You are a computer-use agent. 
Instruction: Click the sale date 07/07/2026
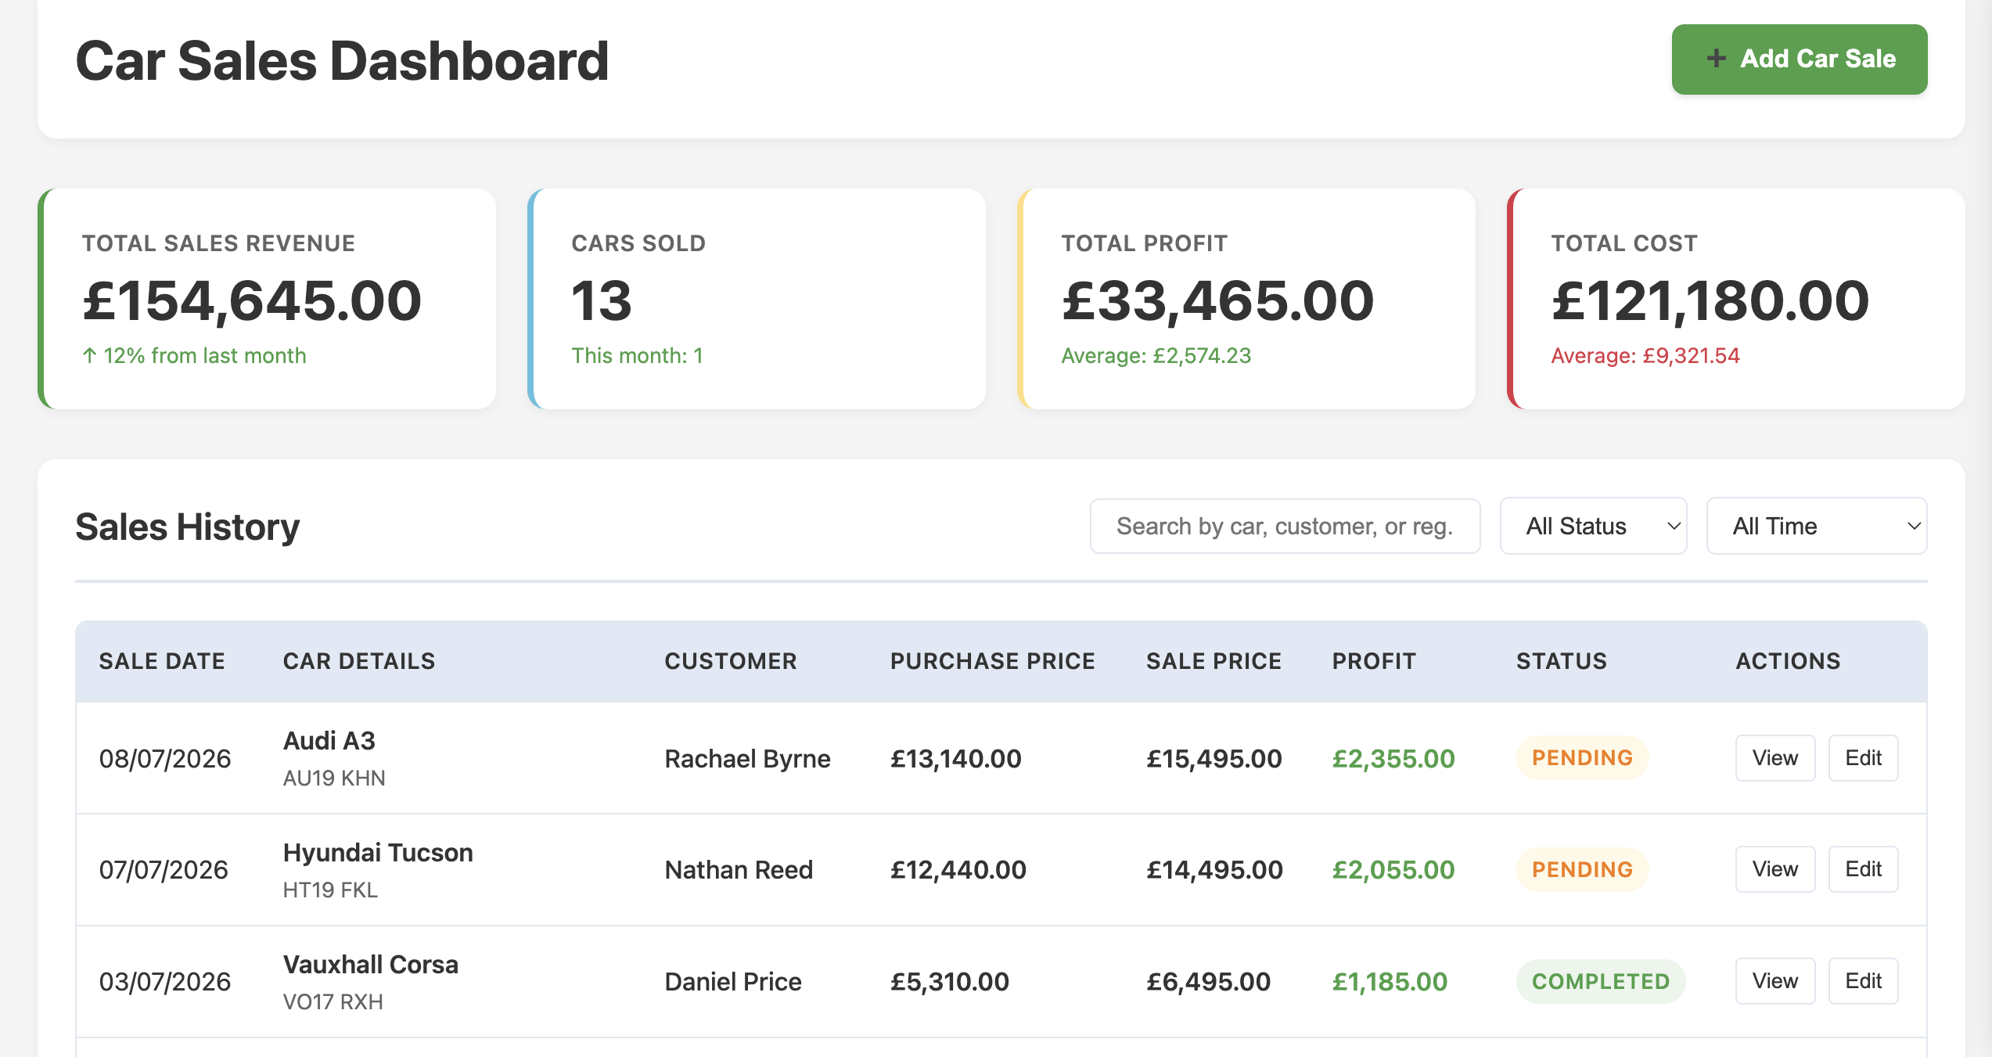coord(164,869)
